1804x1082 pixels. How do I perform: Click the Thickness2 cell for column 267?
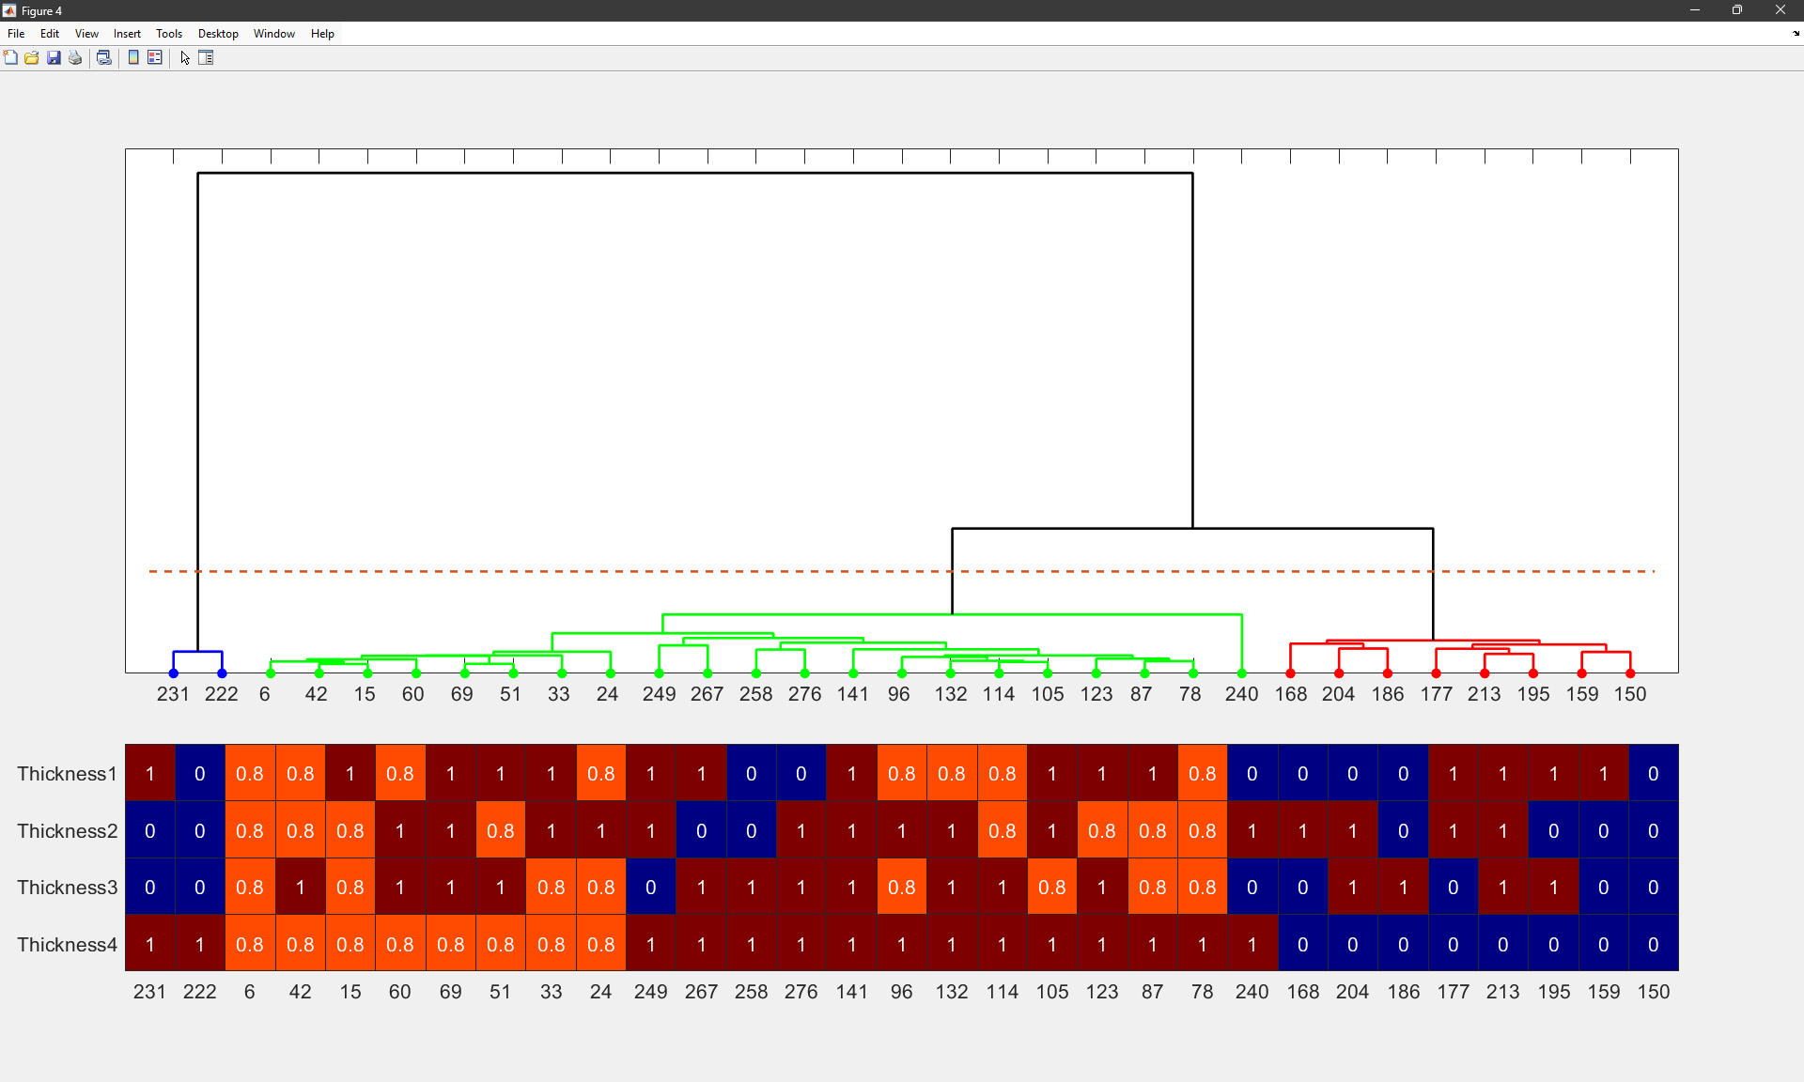click(x=701, y=830)
